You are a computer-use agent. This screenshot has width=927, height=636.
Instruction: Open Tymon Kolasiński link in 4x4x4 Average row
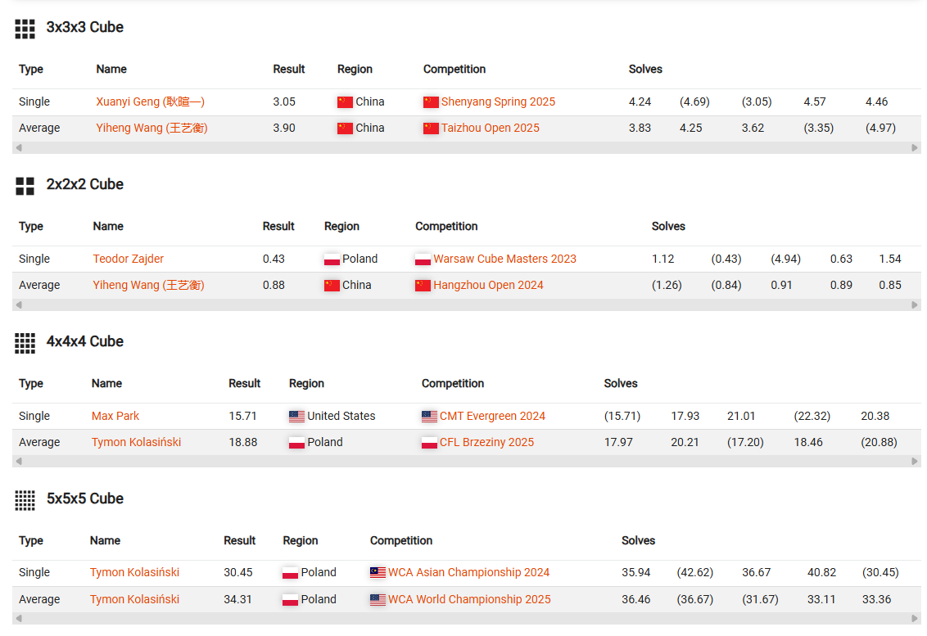click(x=136, y=442)
